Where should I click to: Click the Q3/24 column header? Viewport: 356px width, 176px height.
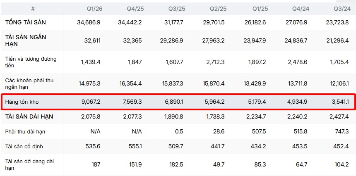342,9
